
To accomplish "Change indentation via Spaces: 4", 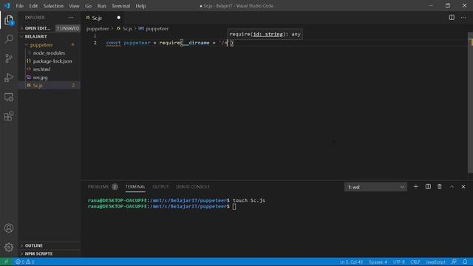I will (378, 262).
